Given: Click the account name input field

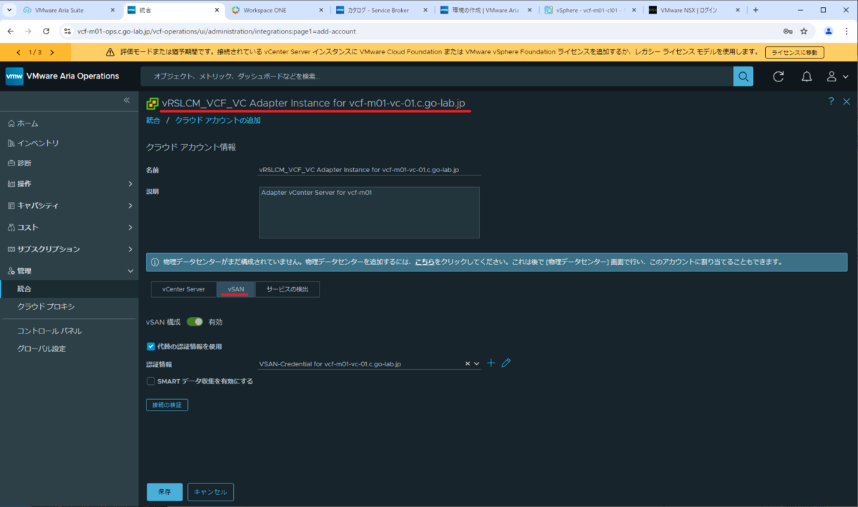Looking at the screenshot, I should pos(370,170).
